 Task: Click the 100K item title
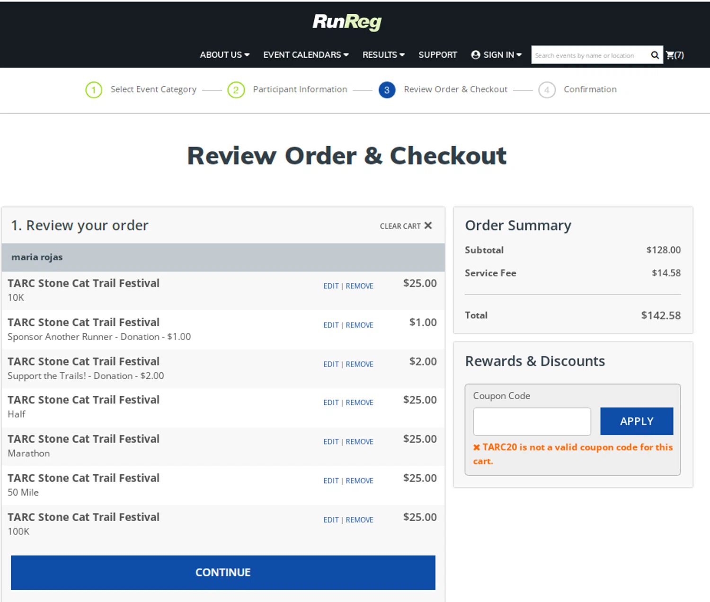click(x=83, y=517)
